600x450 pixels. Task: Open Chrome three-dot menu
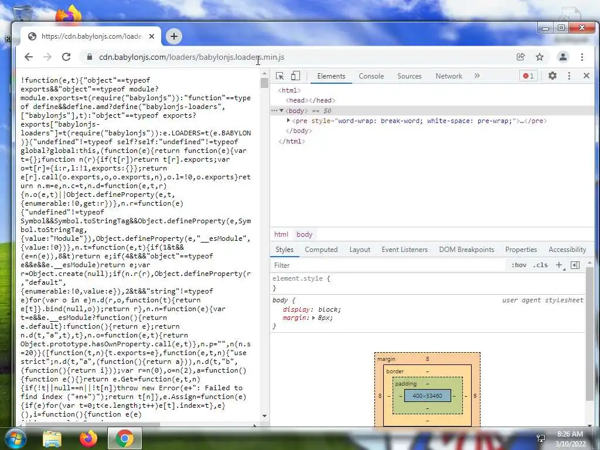[582, 57]
